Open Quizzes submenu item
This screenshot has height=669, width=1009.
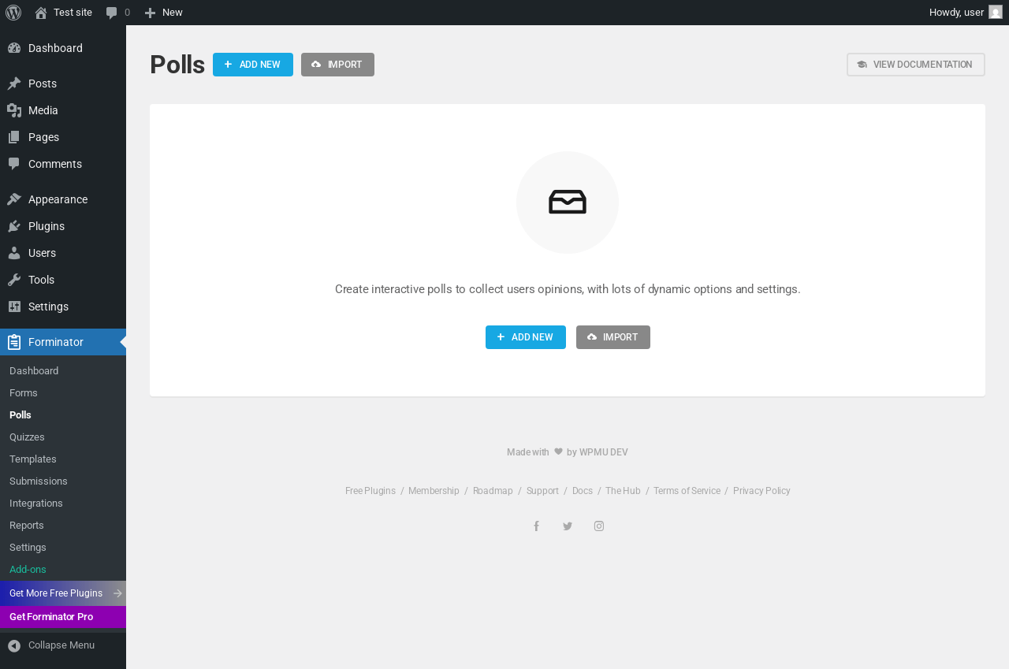pos(27,437)
